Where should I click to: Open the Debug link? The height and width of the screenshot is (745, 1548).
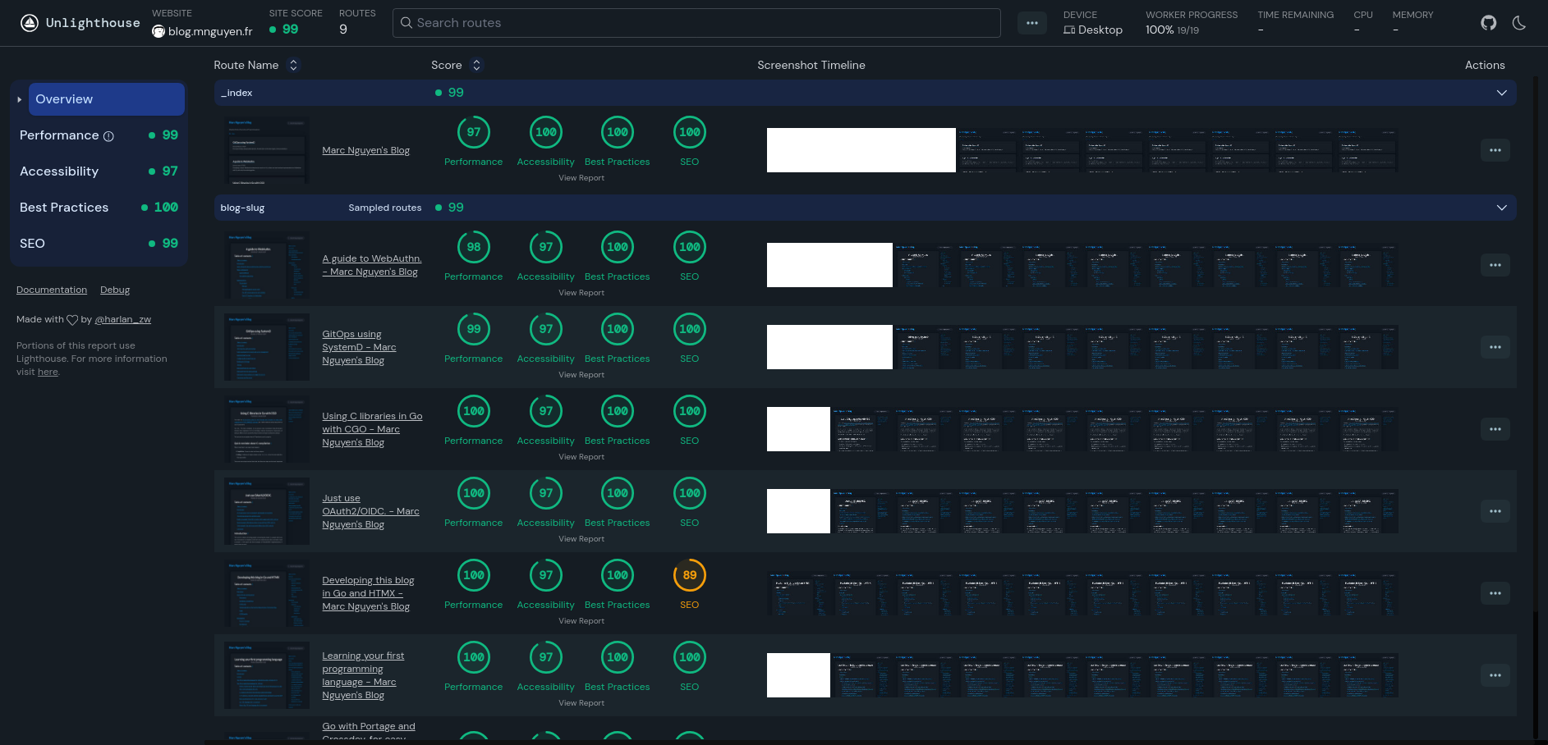click(x=115, y=290)
